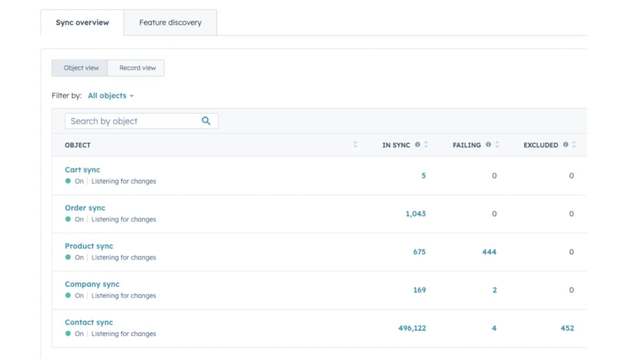Click the EXCLUDED column header

point(541,145)
